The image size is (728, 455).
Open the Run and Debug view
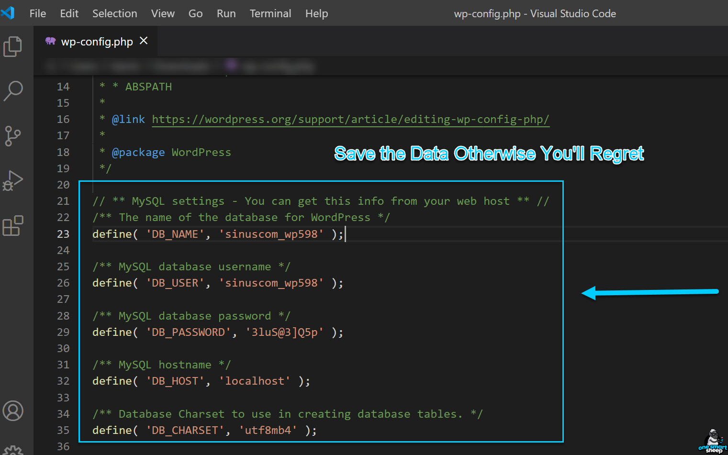[x=13, y=181]
